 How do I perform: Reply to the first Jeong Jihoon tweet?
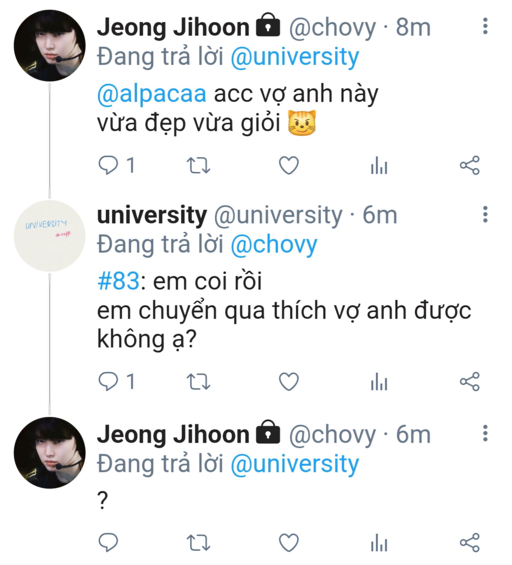(108, 165)
